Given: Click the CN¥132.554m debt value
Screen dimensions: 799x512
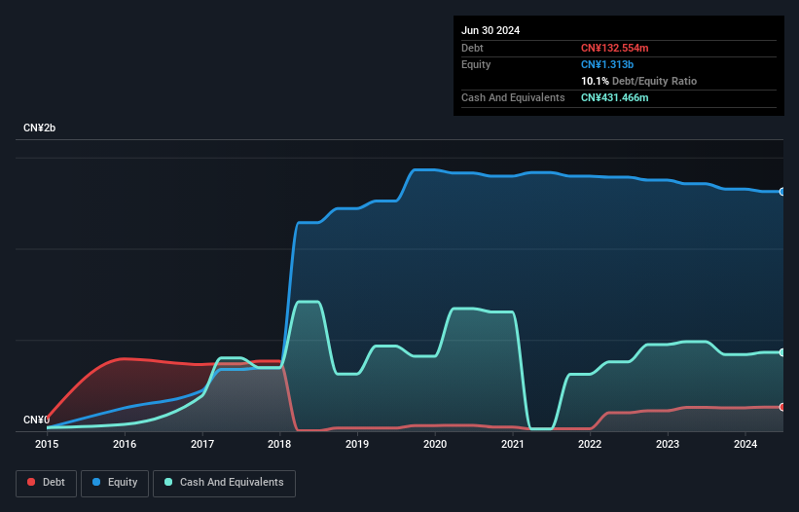Looking at the screenshot, I should click(x=614, y=48).
